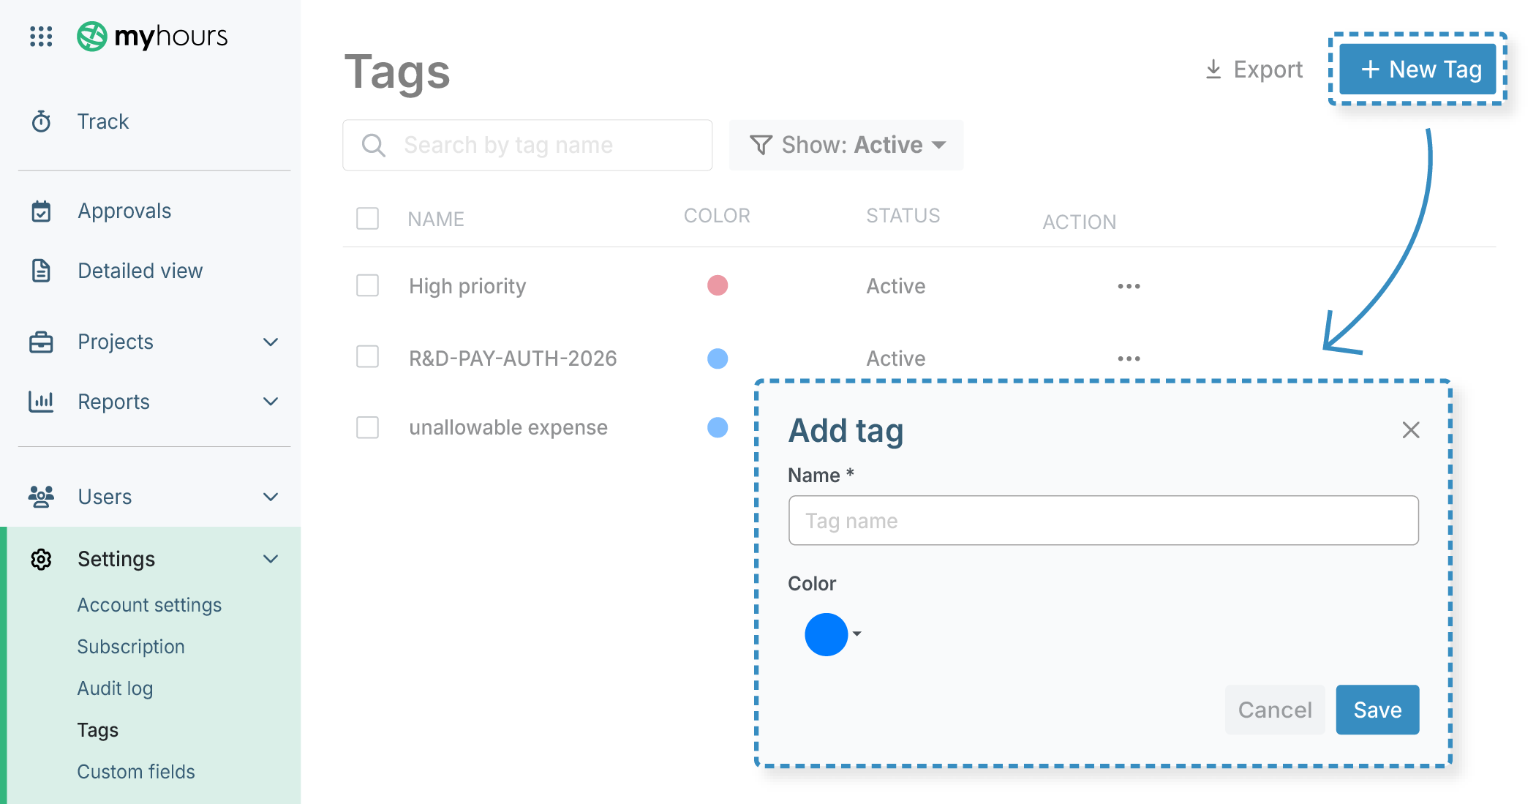Open the Show: Active filter dropdown
This screenshot has height=804, width=1536.
[x=846, y=145]
